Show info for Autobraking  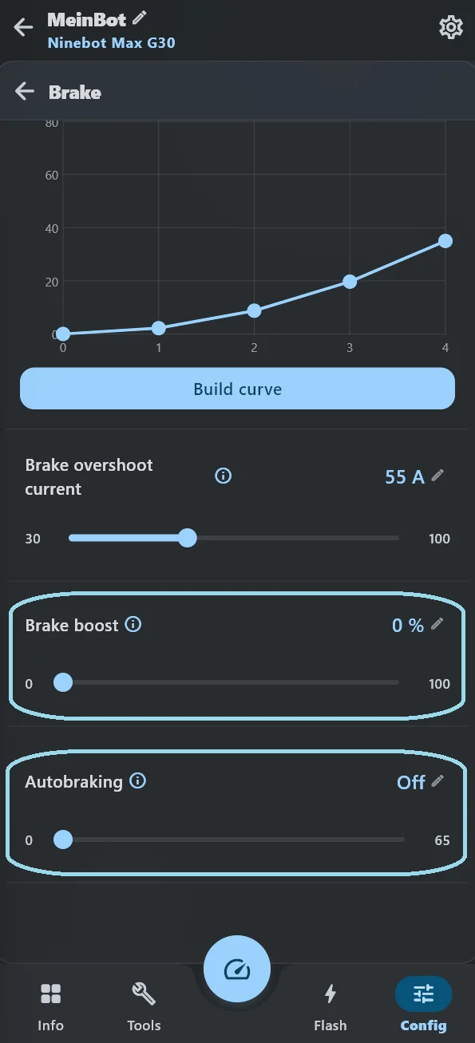coord(138,781)
